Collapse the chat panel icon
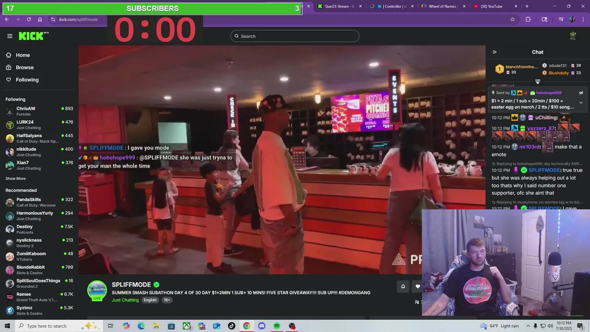Viewport: 590px width, 332px height. [x=495, y=52]
